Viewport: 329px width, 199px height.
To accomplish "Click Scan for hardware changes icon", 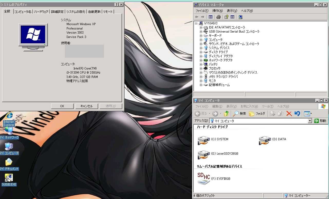I will (x=240, y=17).
